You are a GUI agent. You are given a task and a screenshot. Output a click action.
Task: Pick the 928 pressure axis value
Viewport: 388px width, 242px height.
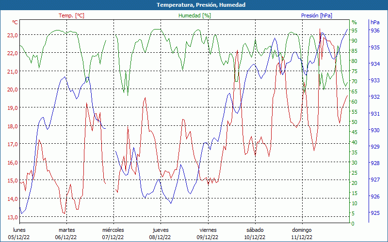point(374,163)
